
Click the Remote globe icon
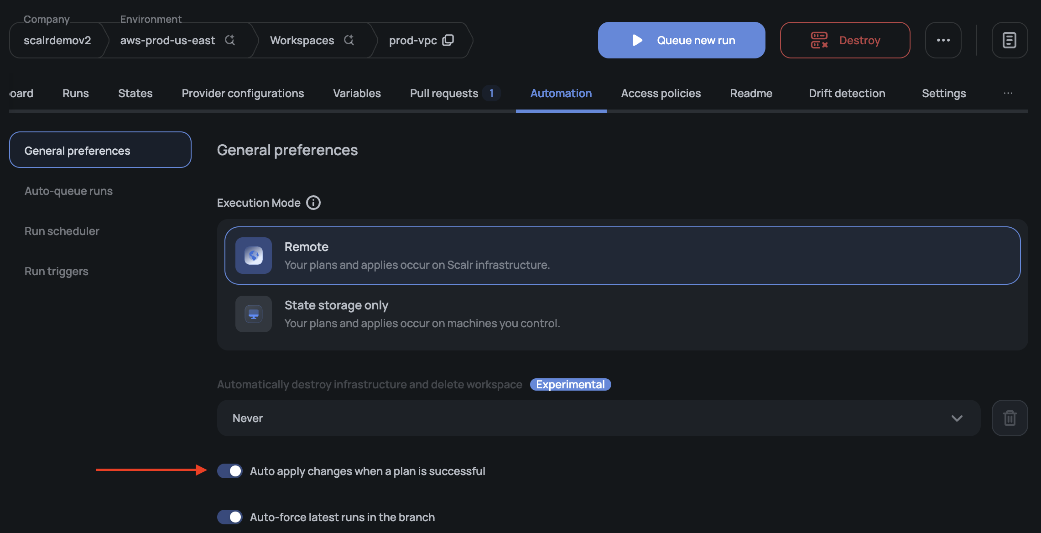254,256
